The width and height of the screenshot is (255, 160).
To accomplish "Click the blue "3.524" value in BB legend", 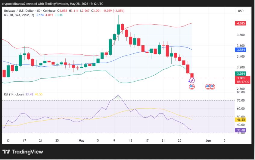I will click(40, 15).
